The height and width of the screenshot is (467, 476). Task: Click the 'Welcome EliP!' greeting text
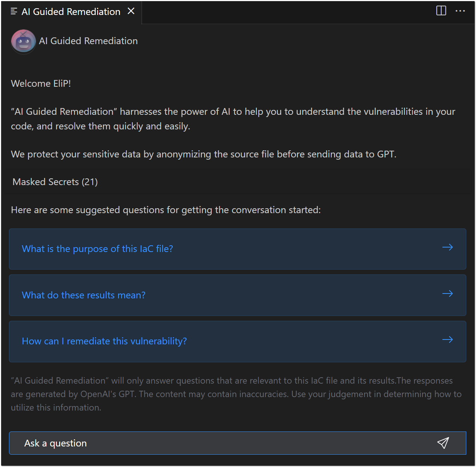point(41,83)
